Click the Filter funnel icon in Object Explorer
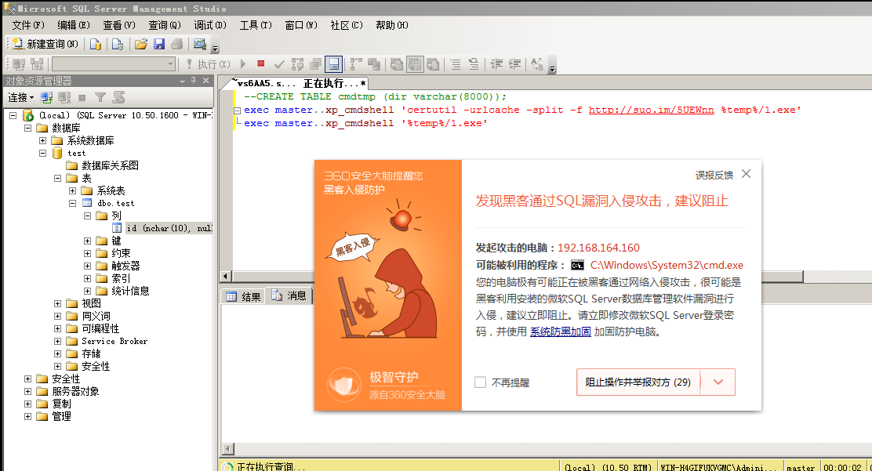The width and height of the screenshot is (872, 471). click(x=100, y=98)
